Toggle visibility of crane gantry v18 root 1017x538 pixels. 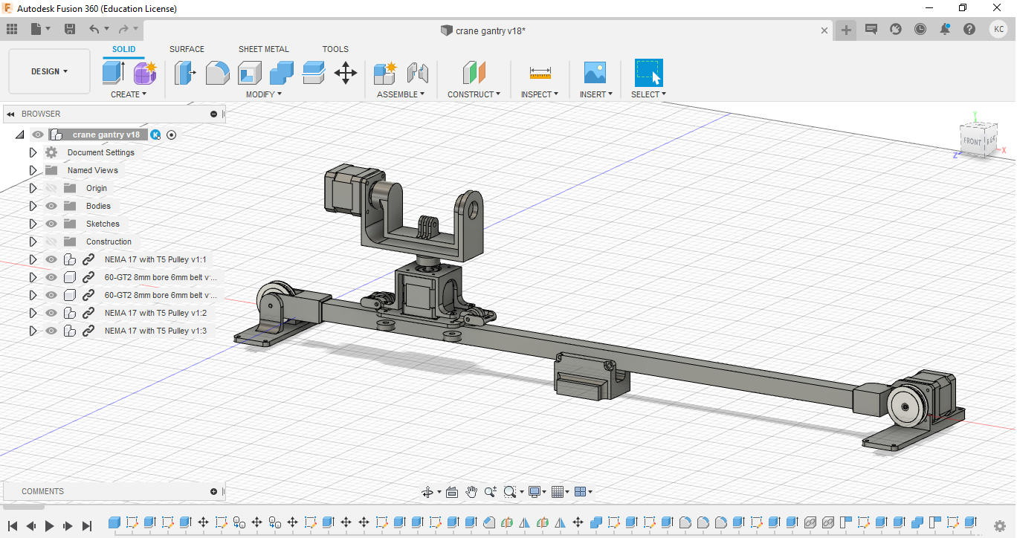[x=38, y=134]
